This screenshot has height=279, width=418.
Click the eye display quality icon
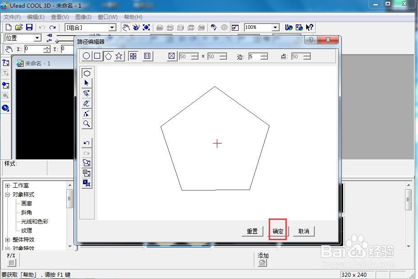pos(214,27)
